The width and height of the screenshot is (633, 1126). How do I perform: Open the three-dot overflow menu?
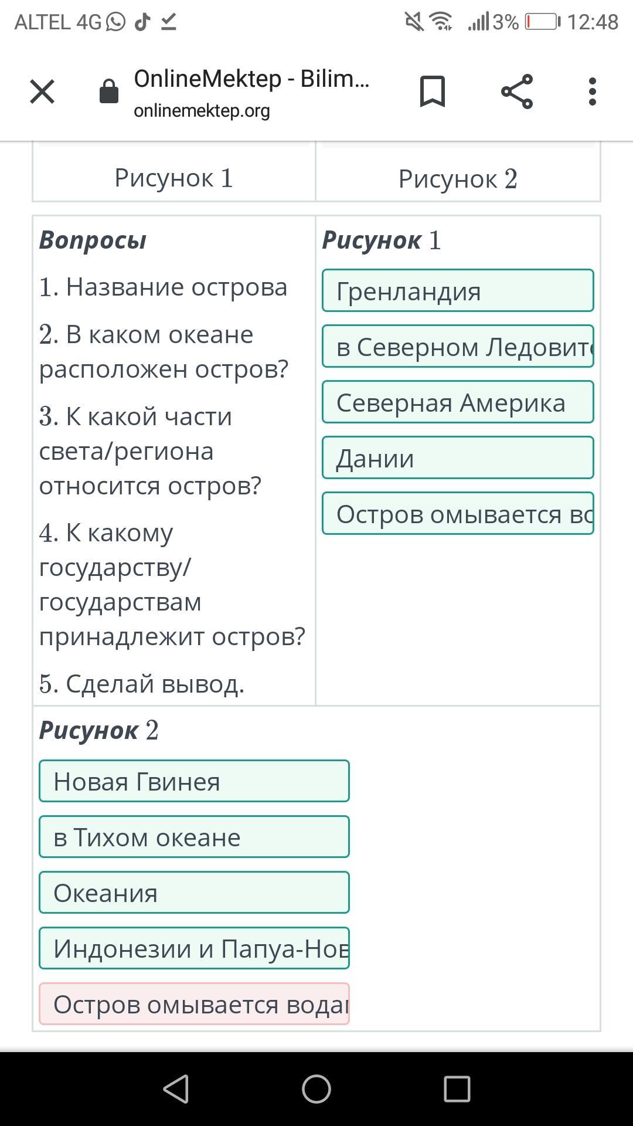(x=593, y=91)
